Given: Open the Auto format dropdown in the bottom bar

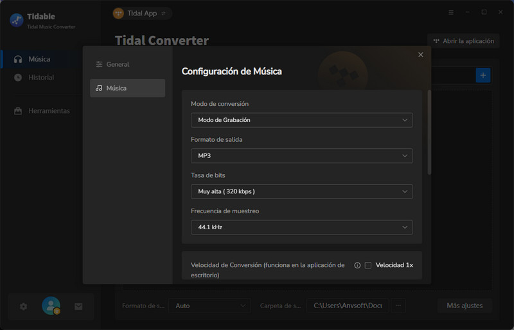Looking at the screenshot, I should (210, 306).
